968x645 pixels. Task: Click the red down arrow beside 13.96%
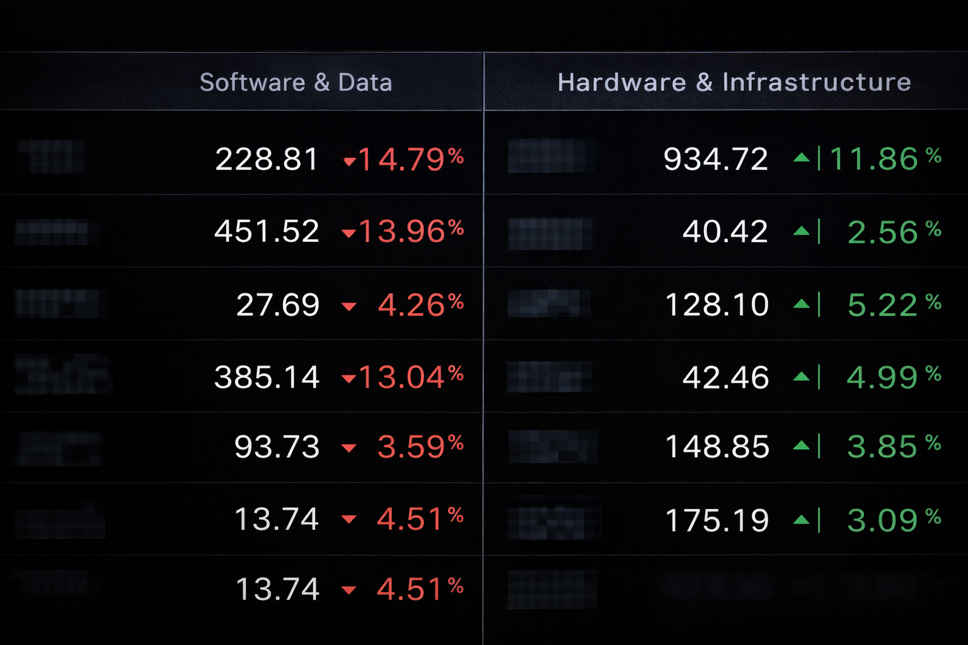349,234
